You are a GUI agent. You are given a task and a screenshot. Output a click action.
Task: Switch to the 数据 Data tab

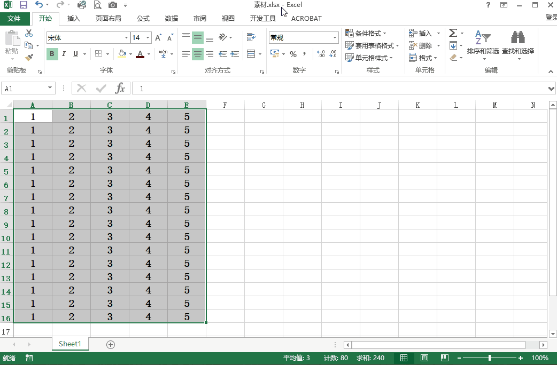tap(171, 19)
